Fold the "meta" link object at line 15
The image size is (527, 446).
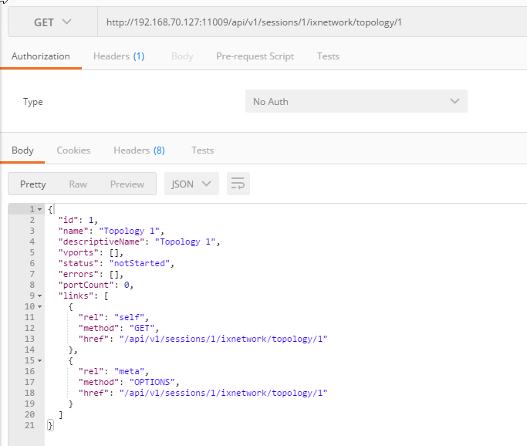pos(39,360)
